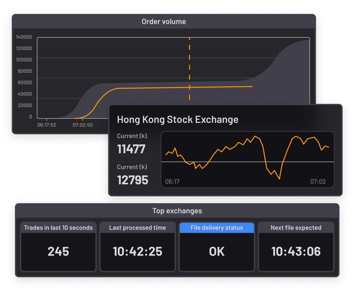
Task: Click the 10:42:25 processed time value
Action: 137,251
